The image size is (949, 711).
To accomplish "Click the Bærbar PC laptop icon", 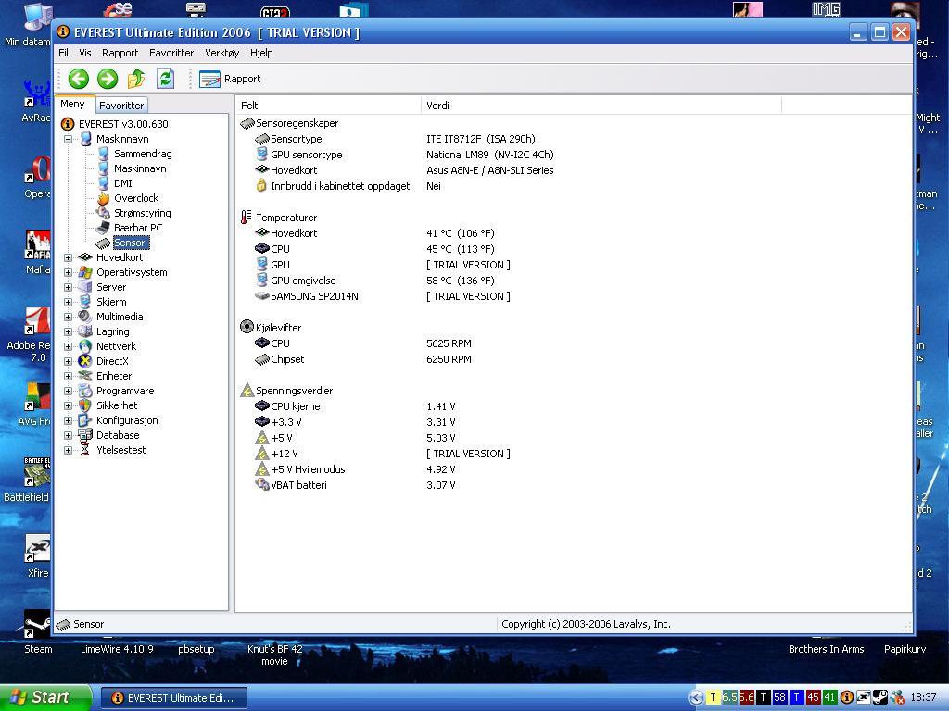I will [104, 228].
